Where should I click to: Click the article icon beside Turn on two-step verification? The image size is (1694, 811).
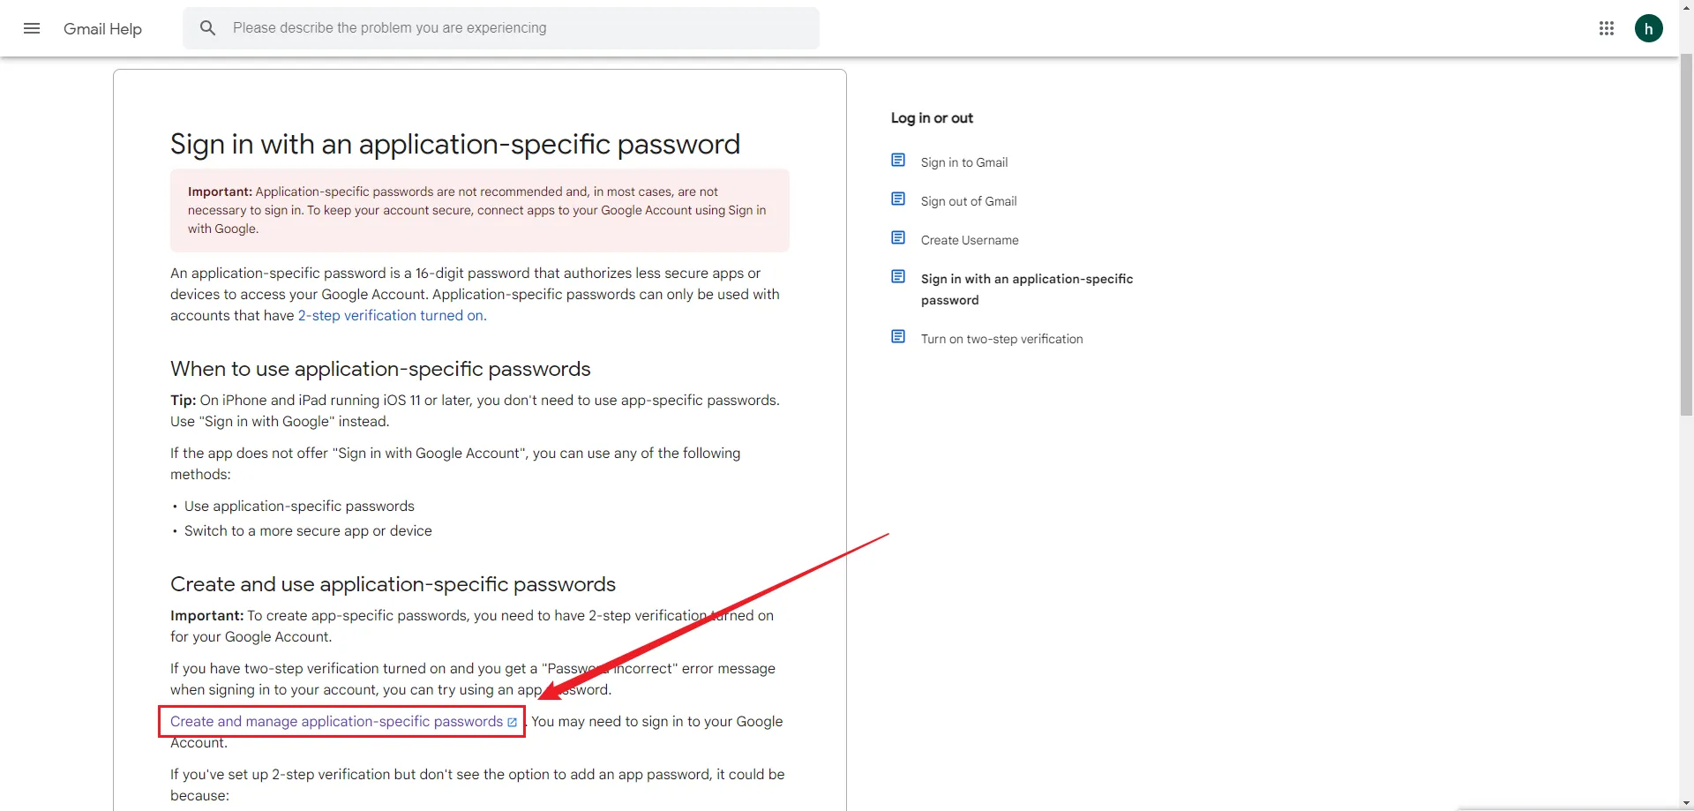click(898, 337)
